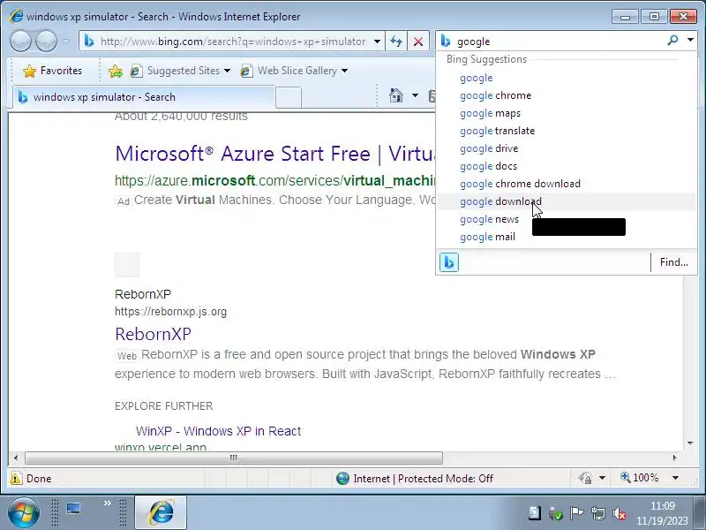Viewport: 706px width, 530px height.
Task: Click the Forward navigation button
Action: [x=46, y=42]
